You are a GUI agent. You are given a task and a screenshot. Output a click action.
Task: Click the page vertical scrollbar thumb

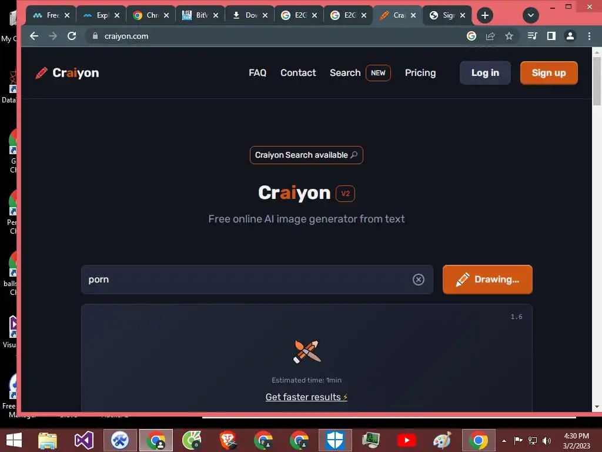click(597, 81)
